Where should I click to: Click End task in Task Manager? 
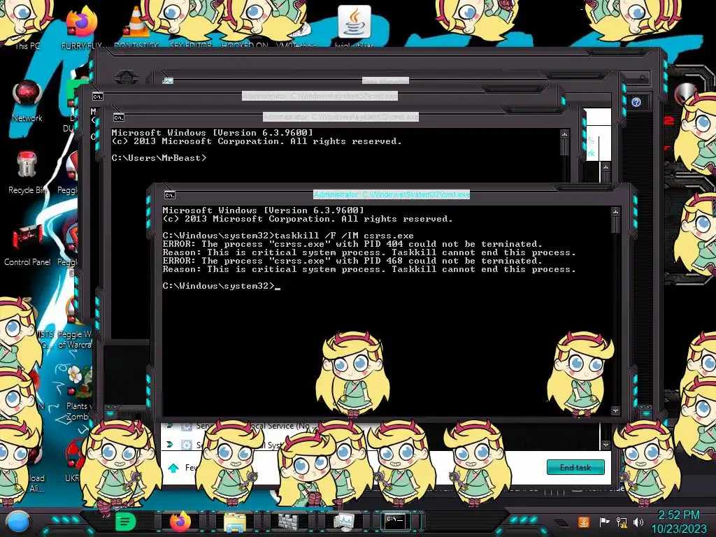point(575,467)
